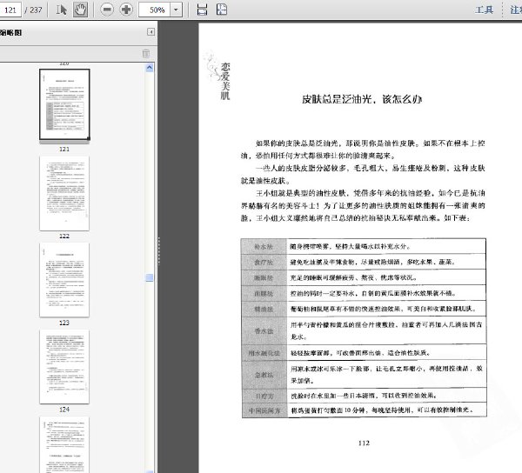Select page 123 thumbnail
The height and width of the screenshot is (473, 522).
[64, 280]
